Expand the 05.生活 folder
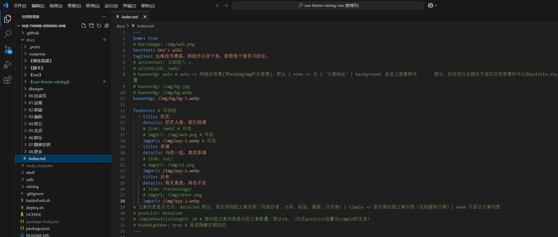Screen dimensions: 558x237 63,131
